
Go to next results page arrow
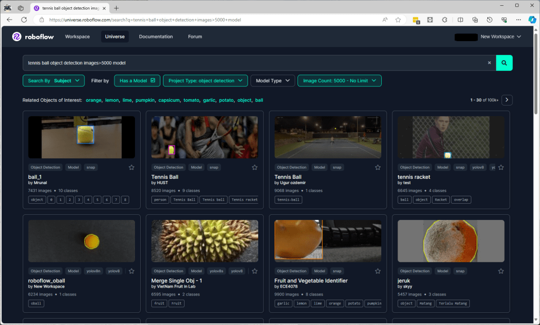(x=507, y=100)
